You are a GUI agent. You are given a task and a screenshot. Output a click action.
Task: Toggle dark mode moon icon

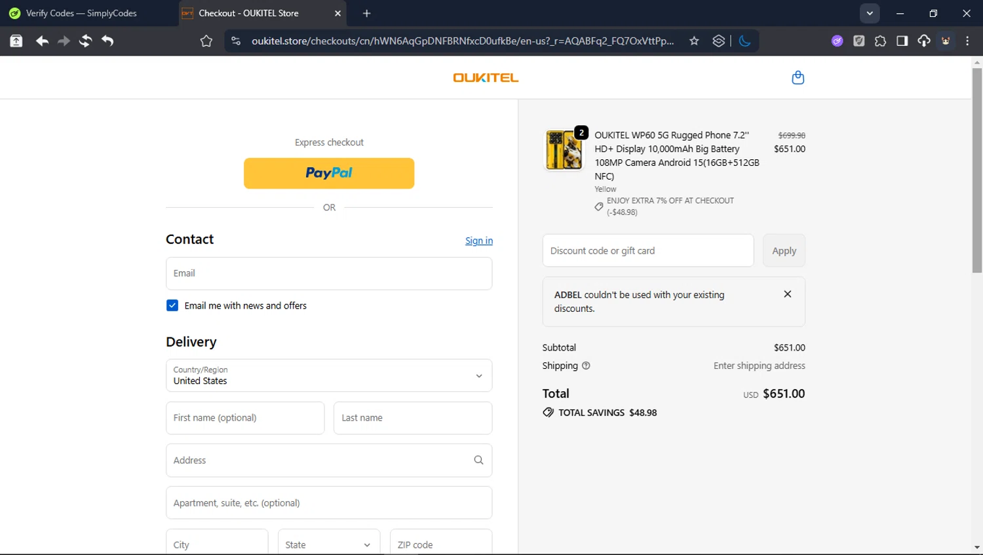click(x=744, y=41)
